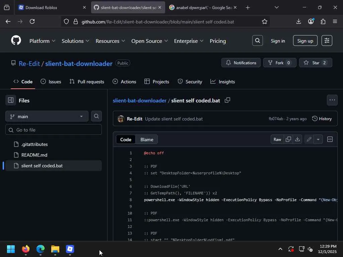Expand the Open Source navigation dropdown

click(150, 41)
